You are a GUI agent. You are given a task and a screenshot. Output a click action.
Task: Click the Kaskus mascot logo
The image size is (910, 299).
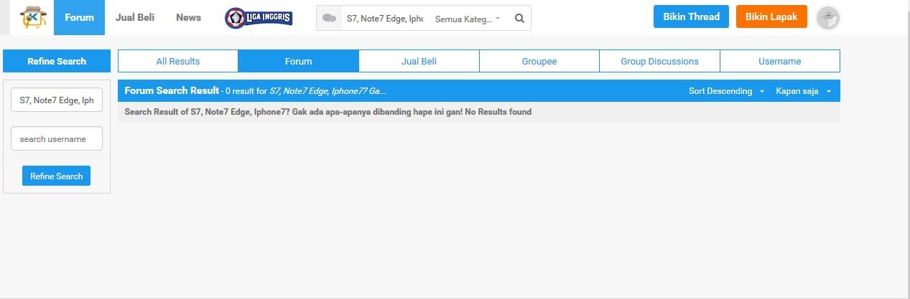32,18
